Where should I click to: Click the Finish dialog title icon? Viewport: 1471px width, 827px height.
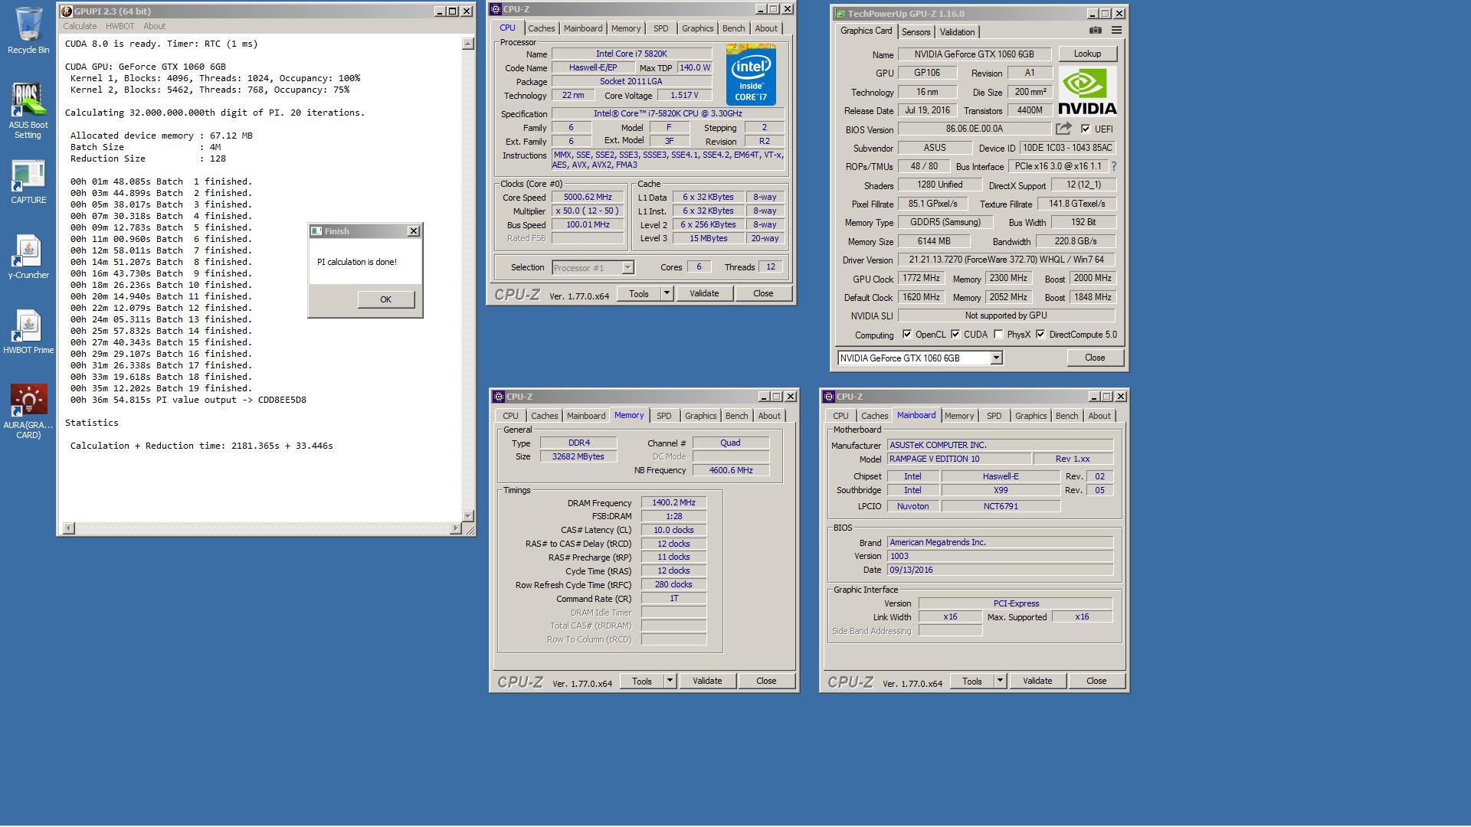coord(316,231)
